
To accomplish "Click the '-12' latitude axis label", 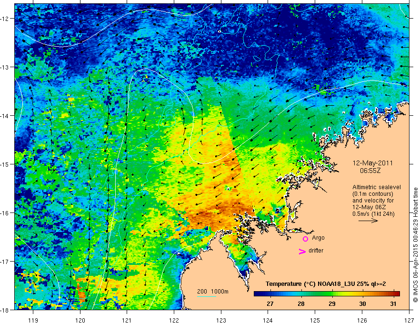I will coord(5,19).
